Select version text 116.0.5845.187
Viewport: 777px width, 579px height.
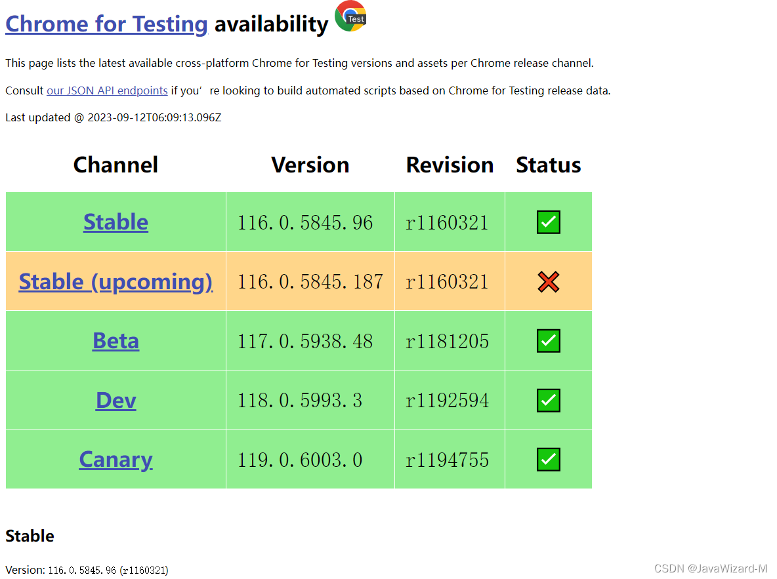(310, 282)
